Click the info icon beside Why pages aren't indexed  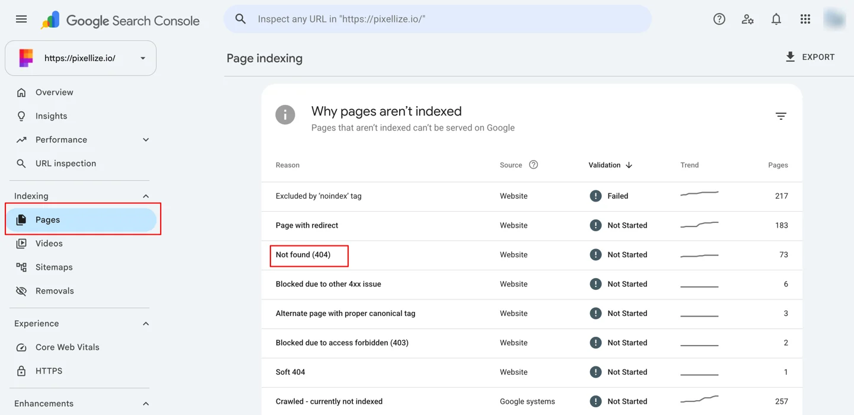(x=285, y=114)
